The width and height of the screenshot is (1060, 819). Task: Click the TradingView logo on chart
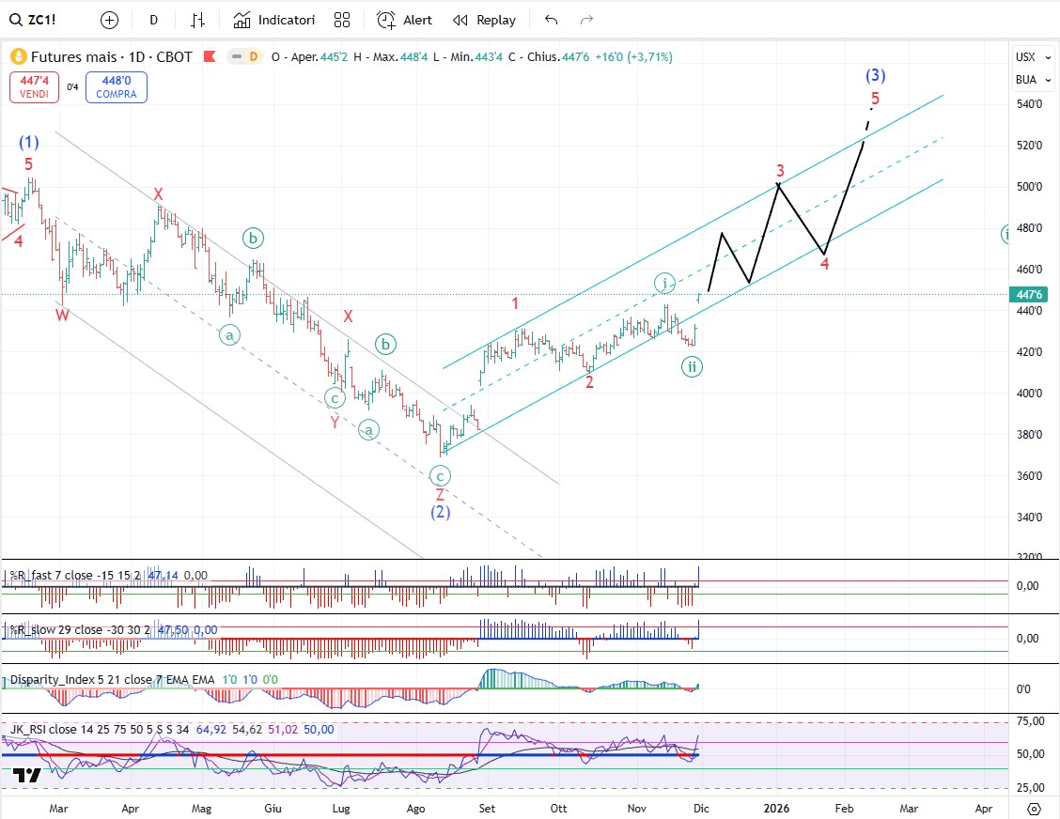tap(26, 776)
